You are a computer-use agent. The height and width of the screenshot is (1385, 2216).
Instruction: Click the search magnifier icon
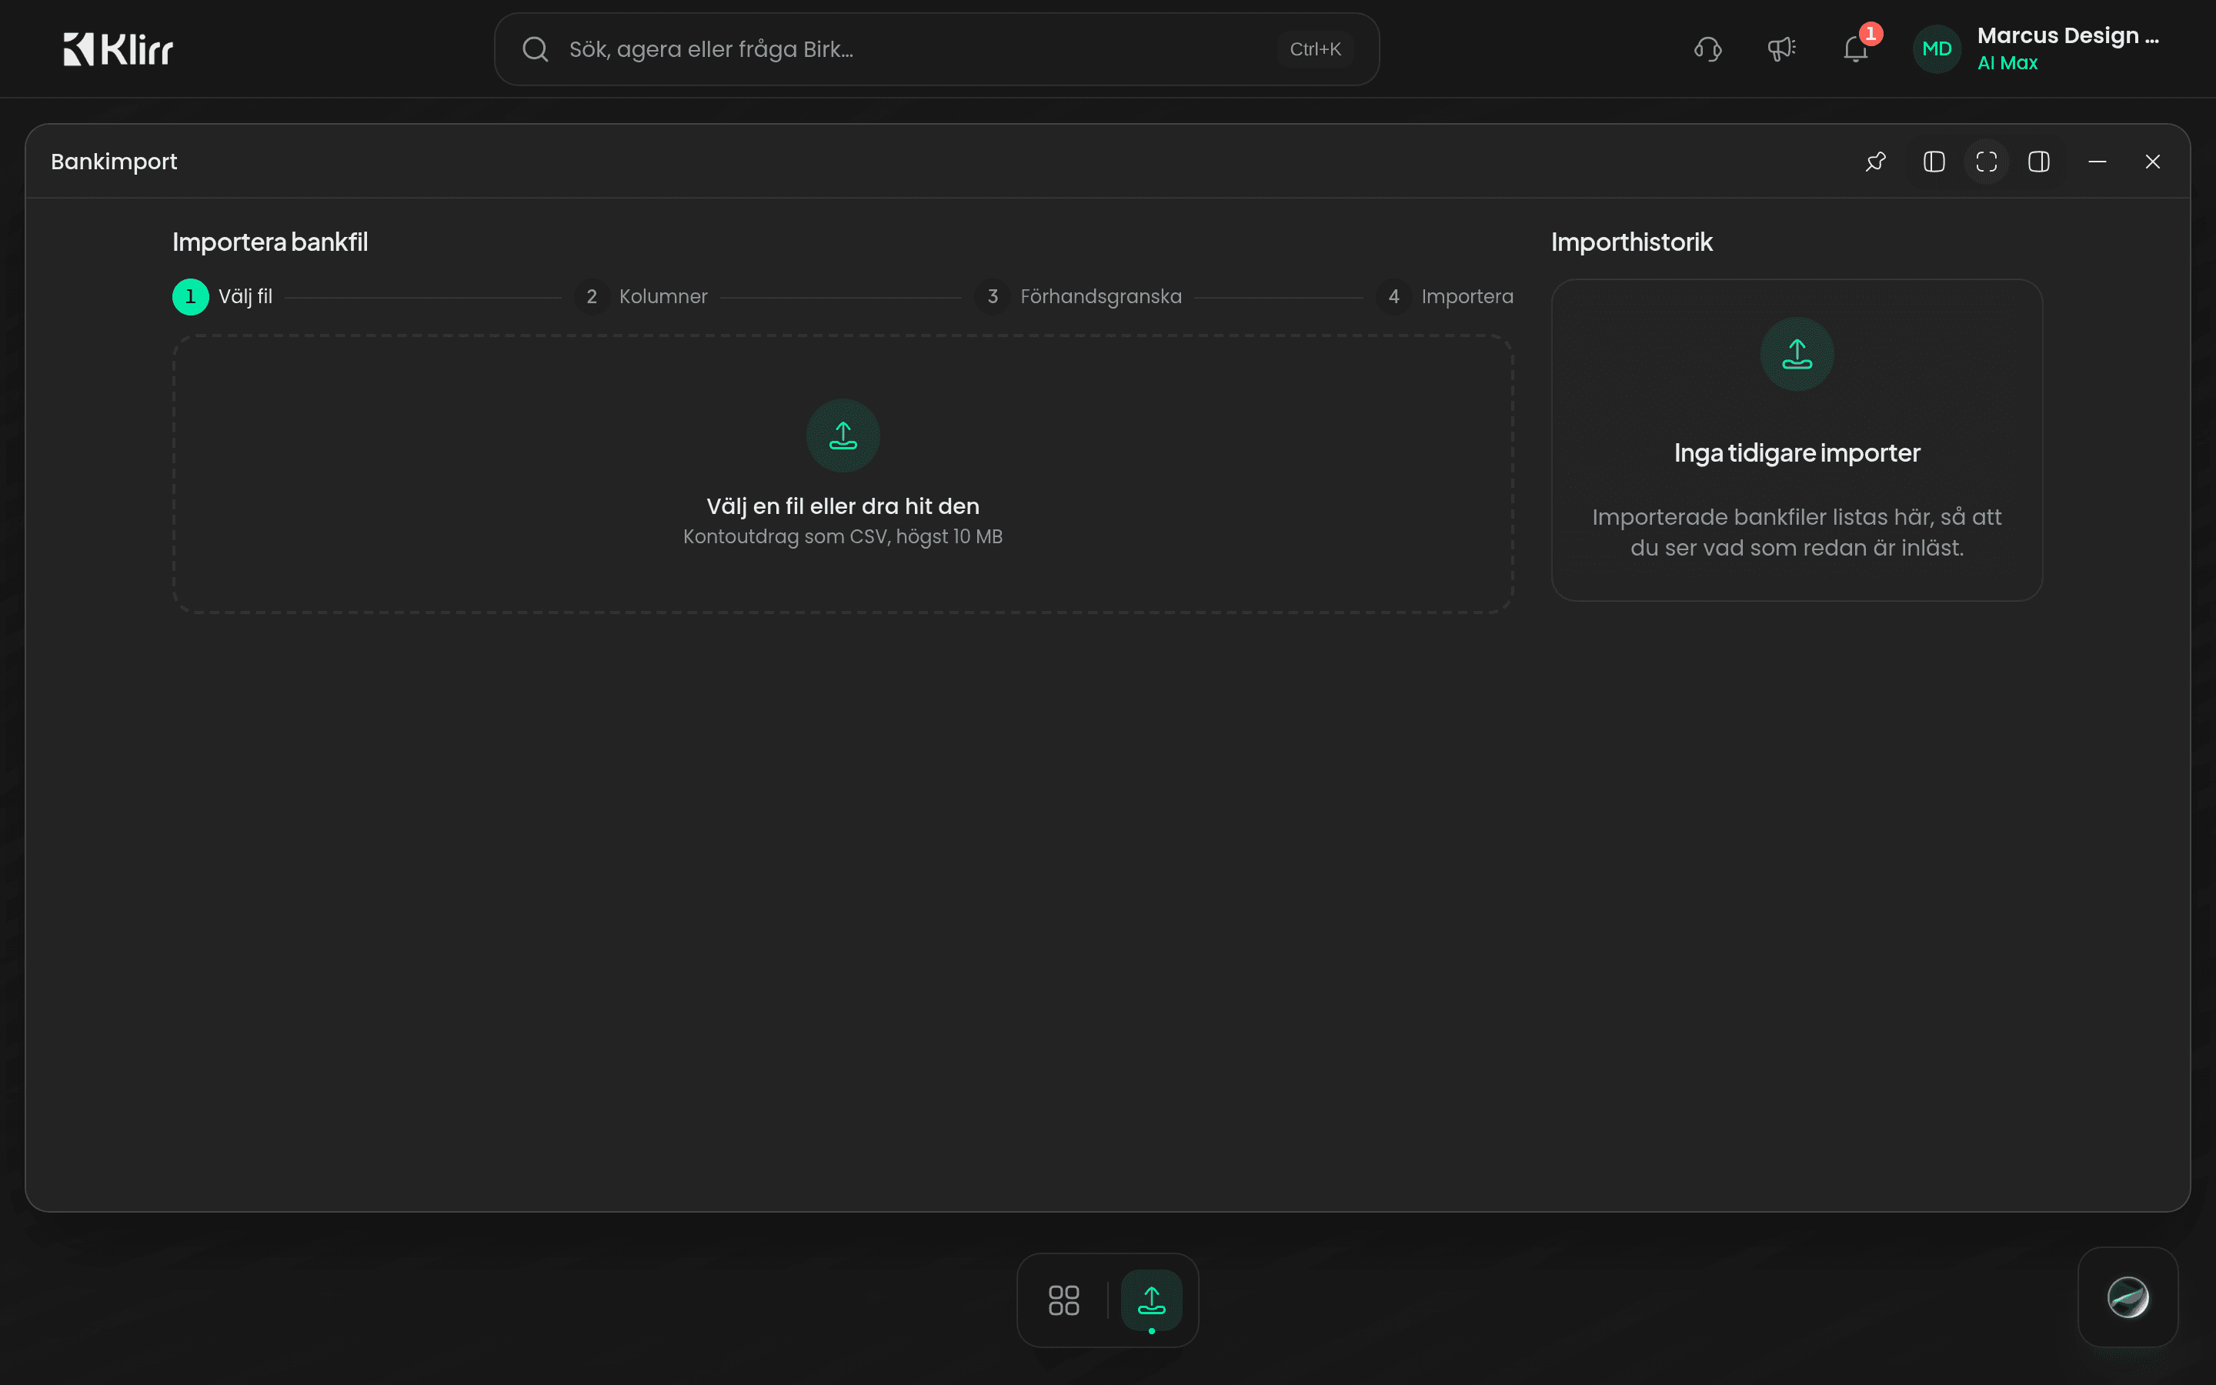pyautogui.click(x=536, y=49)
